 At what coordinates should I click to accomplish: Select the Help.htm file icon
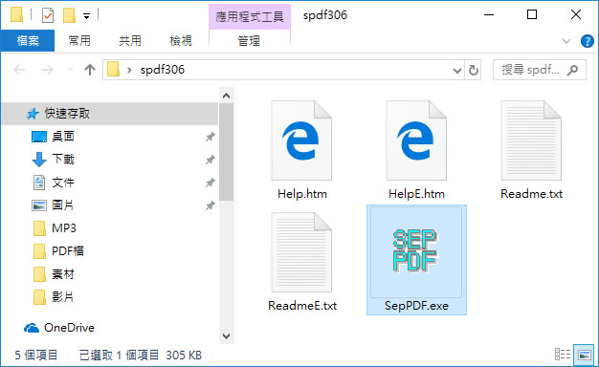[301, 140]
